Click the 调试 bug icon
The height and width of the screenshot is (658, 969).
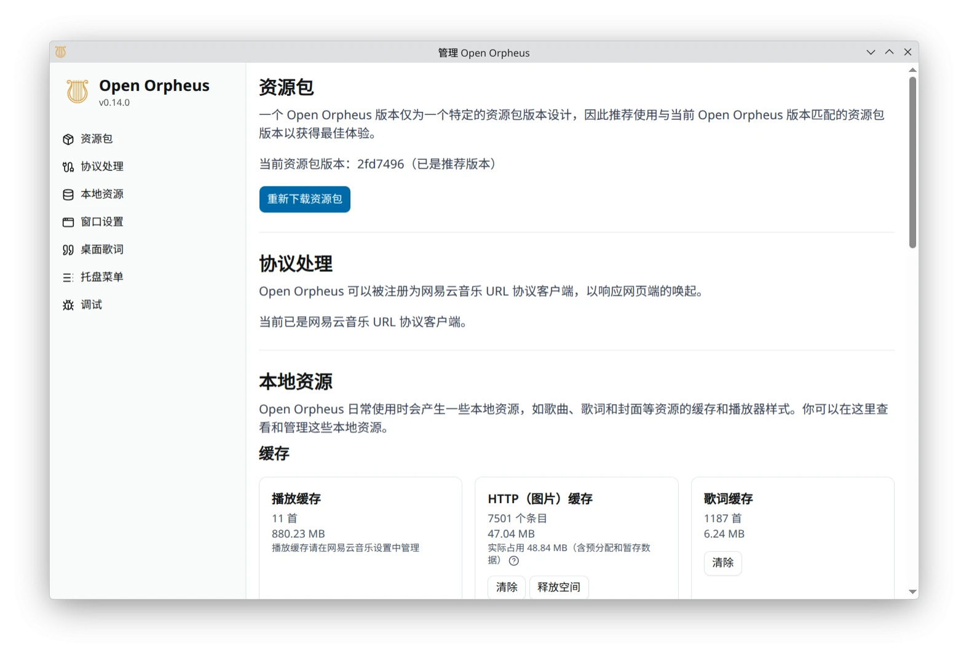pos(68,306)
